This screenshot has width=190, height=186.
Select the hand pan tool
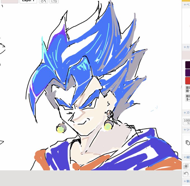coord(187,143)
